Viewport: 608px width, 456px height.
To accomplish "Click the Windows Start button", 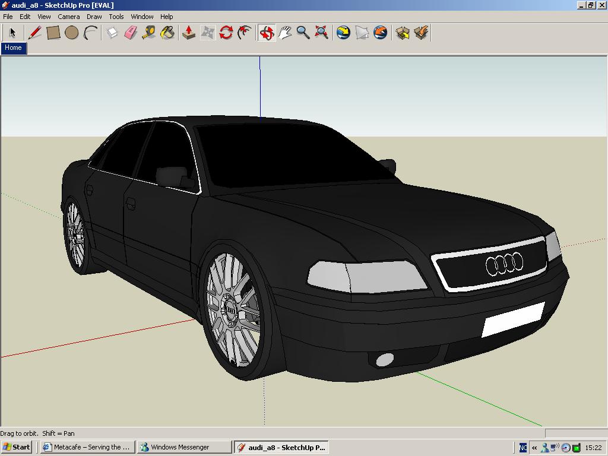I will pyautogui.click(x=16, y=447).
